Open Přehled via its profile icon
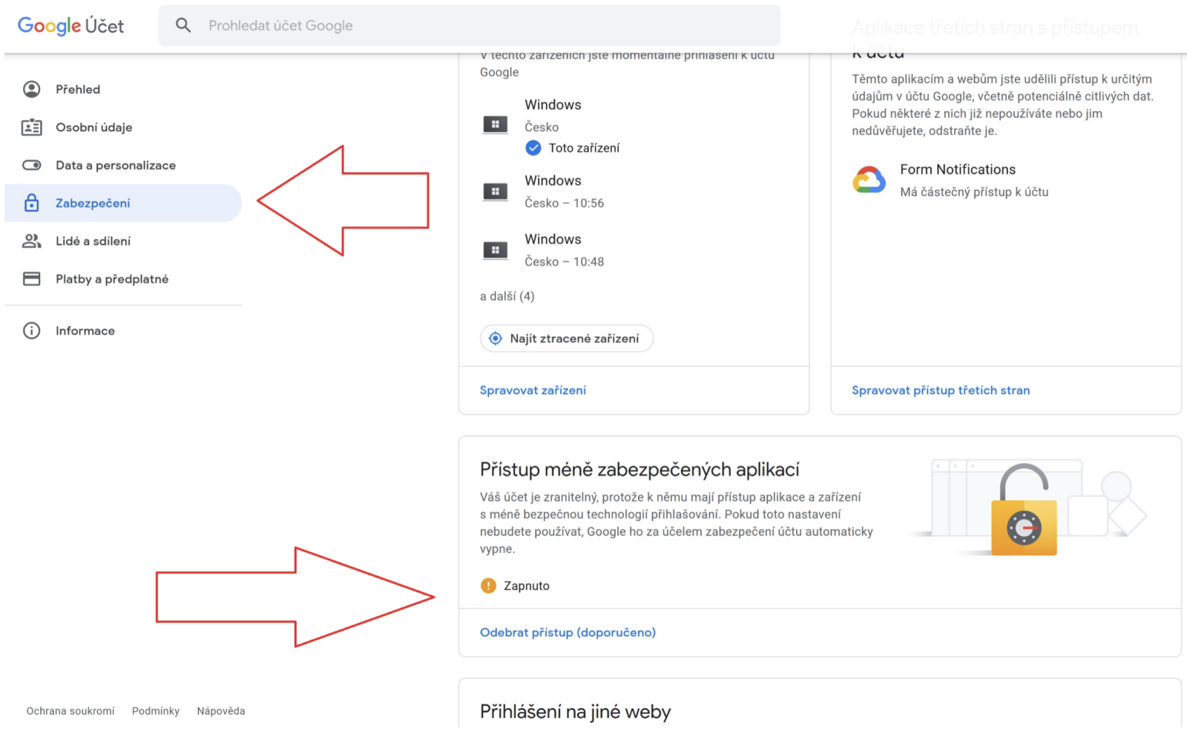This screenshot has height=734, width=1187. (31, 89)
